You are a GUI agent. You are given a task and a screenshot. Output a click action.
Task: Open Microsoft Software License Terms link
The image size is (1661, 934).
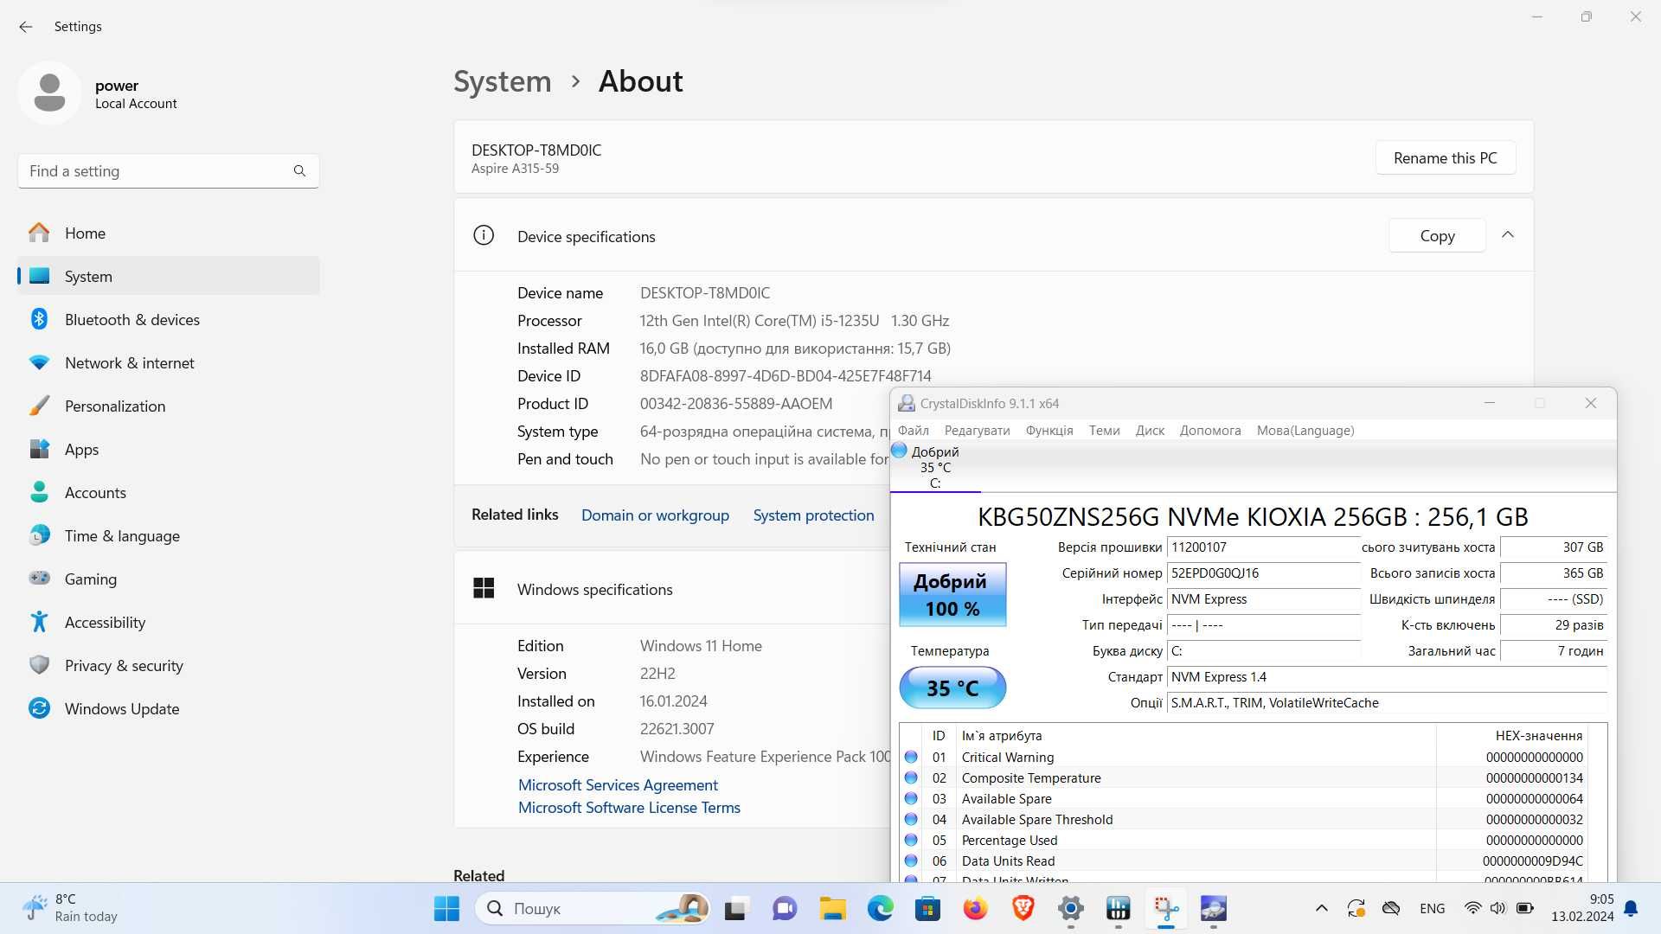point(629,808)
